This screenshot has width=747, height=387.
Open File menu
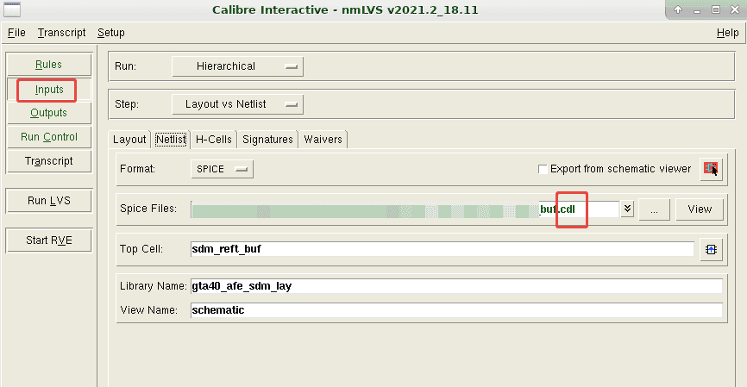16,33
